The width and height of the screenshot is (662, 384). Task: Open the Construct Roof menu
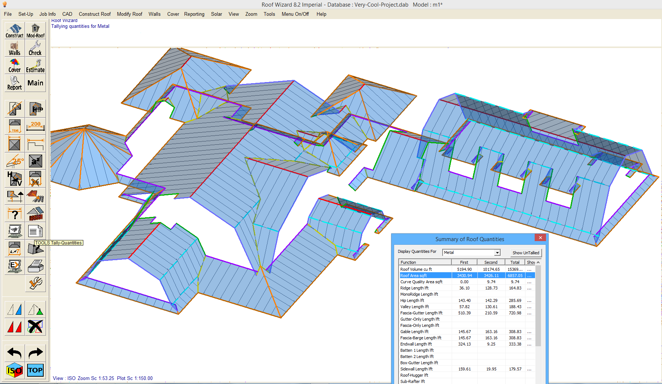tap(95, 14)
